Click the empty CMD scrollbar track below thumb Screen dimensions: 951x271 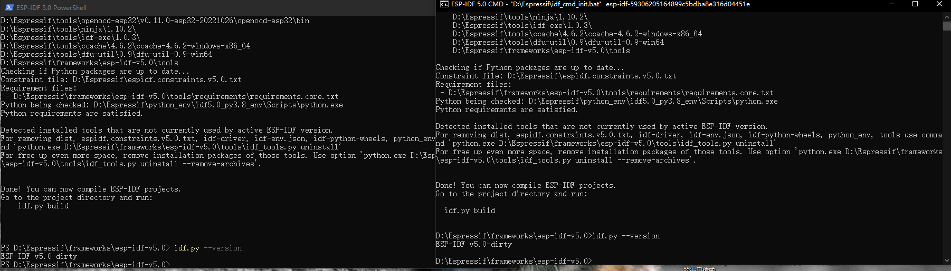(946, 158)
